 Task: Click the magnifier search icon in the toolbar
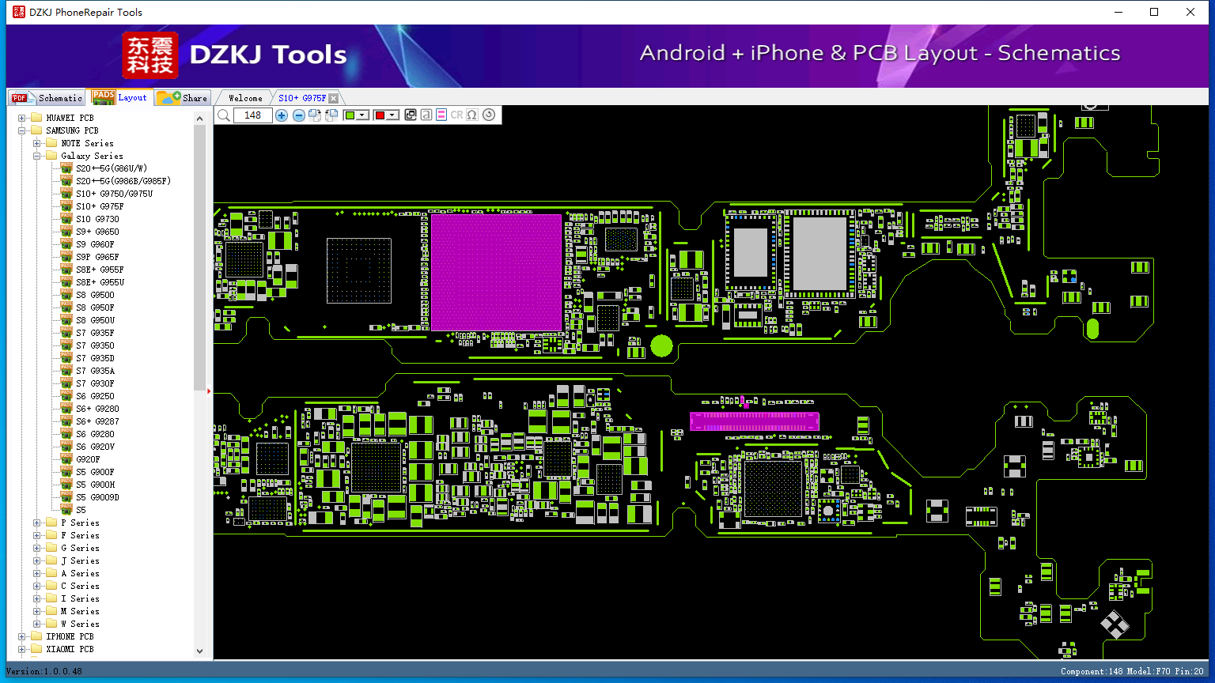(x=224, y=115)
